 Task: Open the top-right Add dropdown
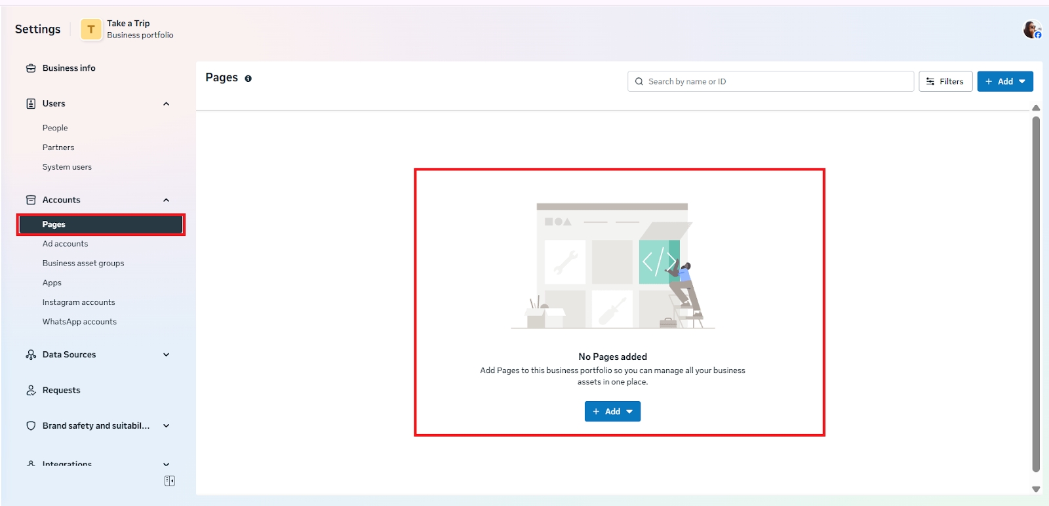[x=1005, y=81]
